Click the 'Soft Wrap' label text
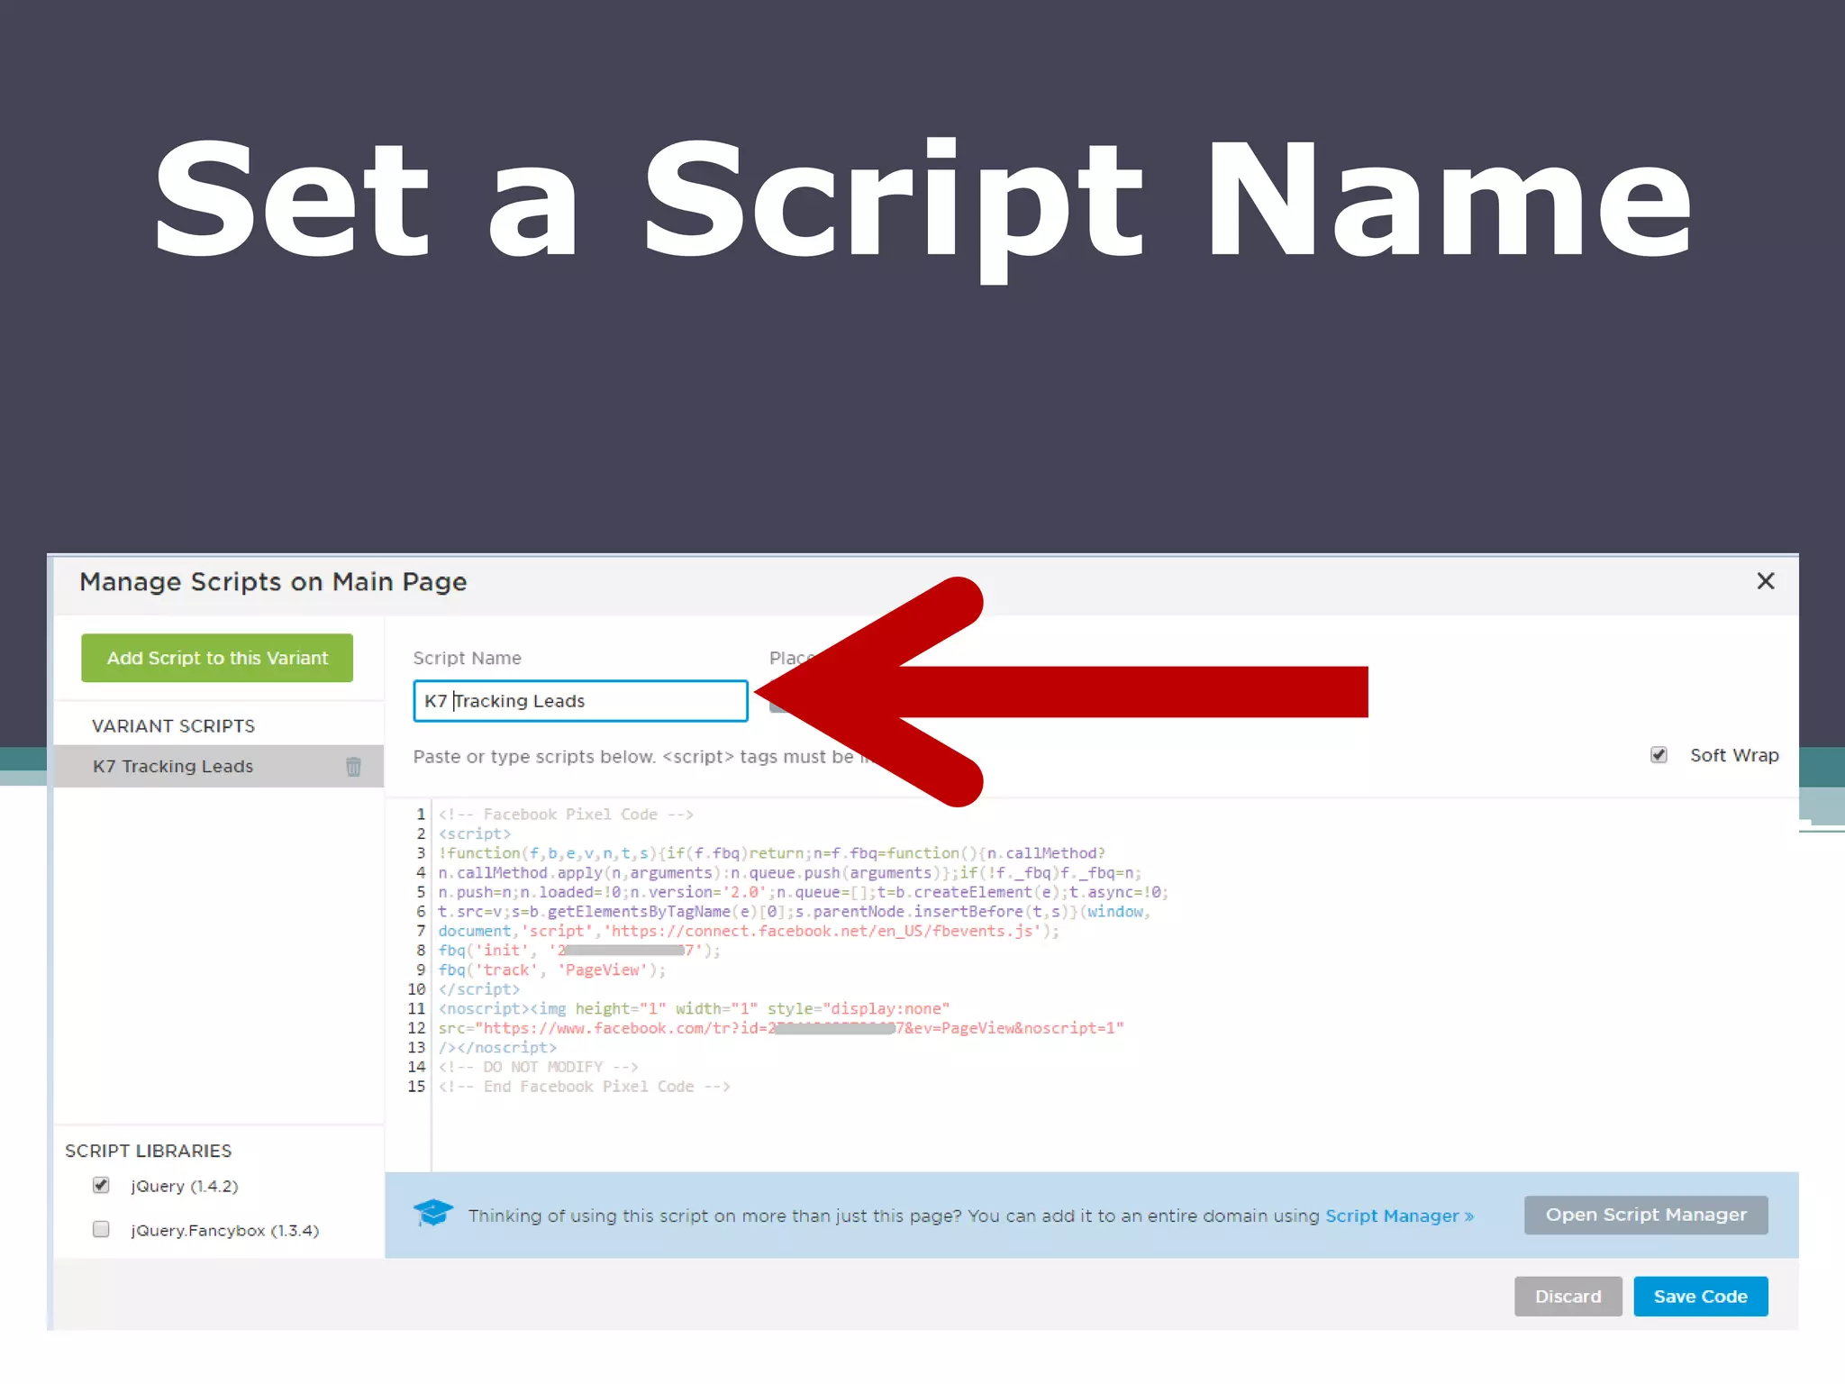Screen dimensions: 1845x1384 [x=1734, y=755]
